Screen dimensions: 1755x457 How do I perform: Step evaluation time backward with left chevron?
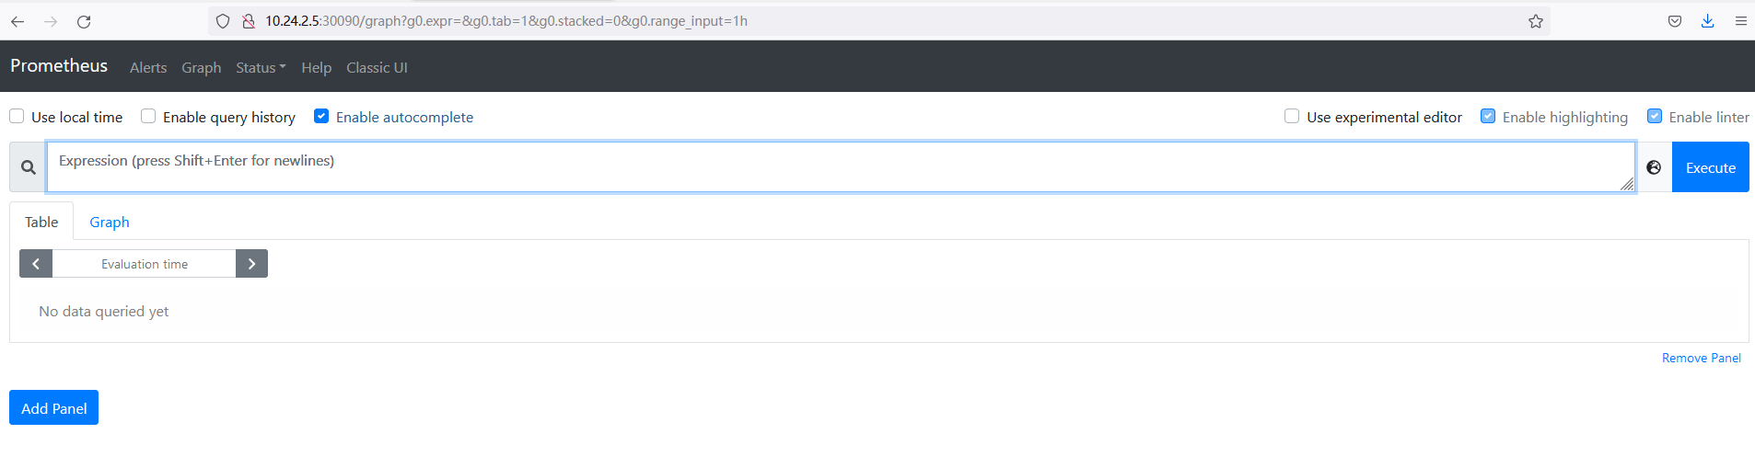[x=36, y=264]
